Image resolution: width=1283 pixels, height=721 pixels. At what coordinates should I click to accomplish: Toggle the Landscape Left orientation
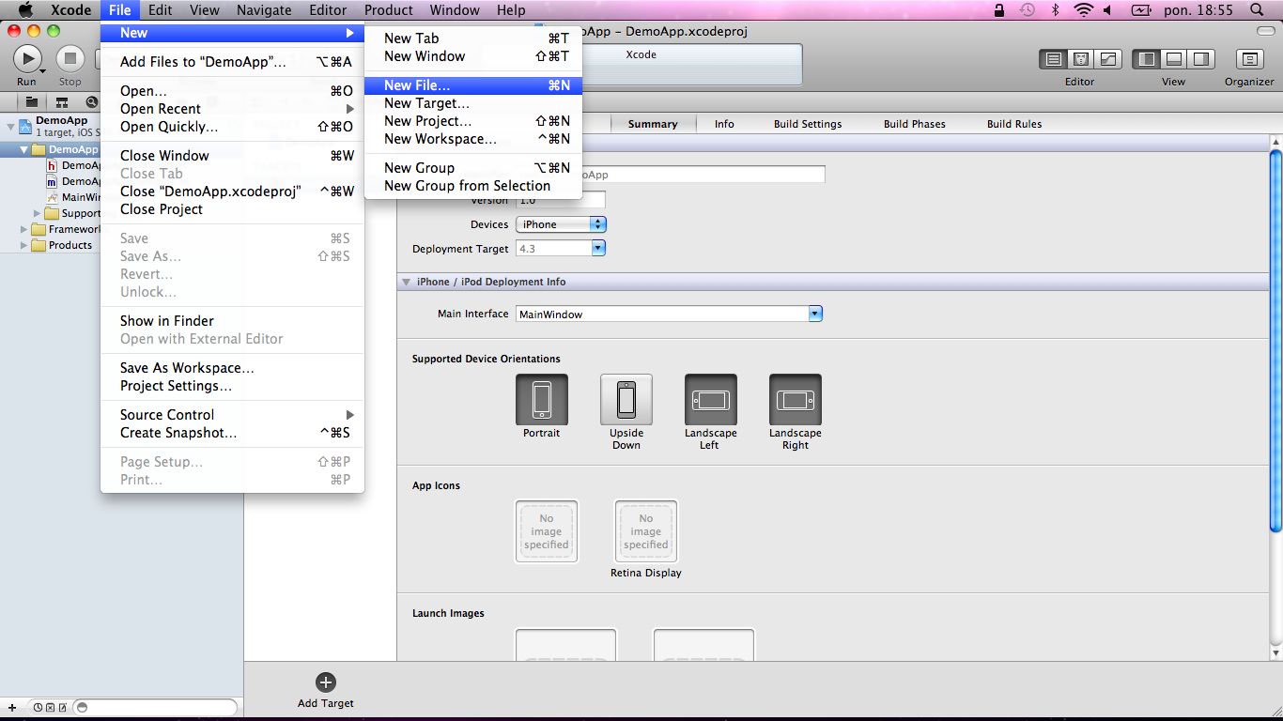710,400
